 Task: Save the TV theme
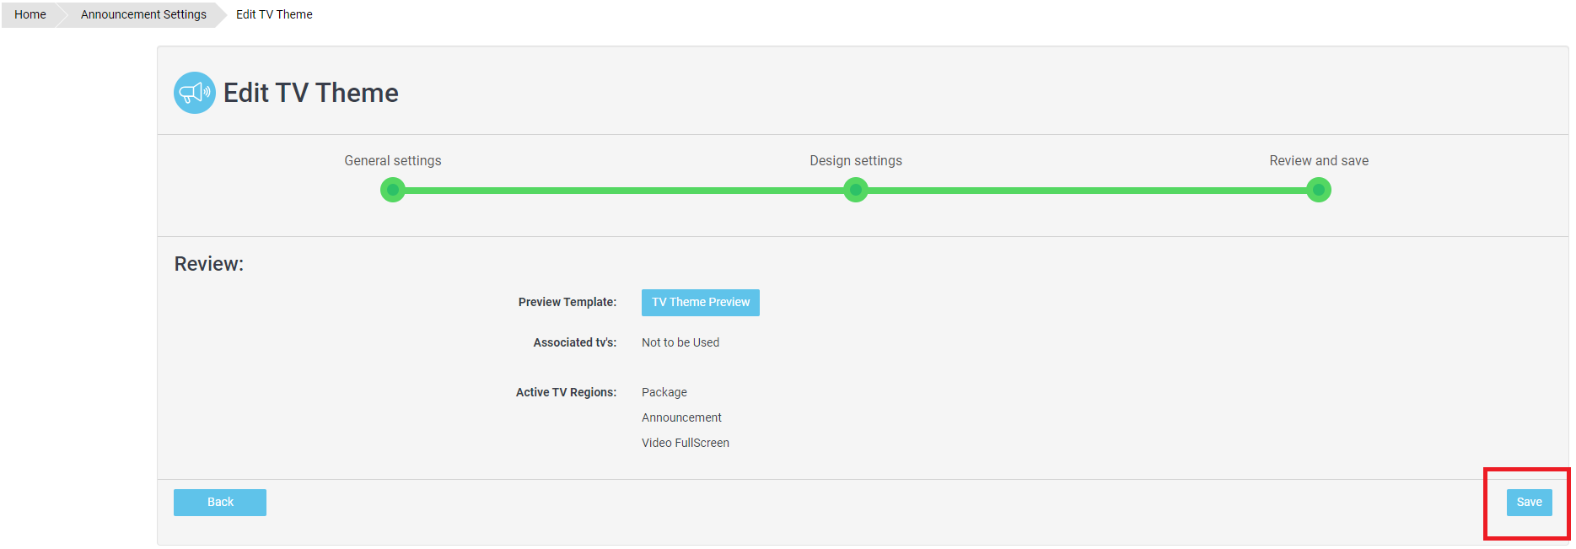point(1529,503)
